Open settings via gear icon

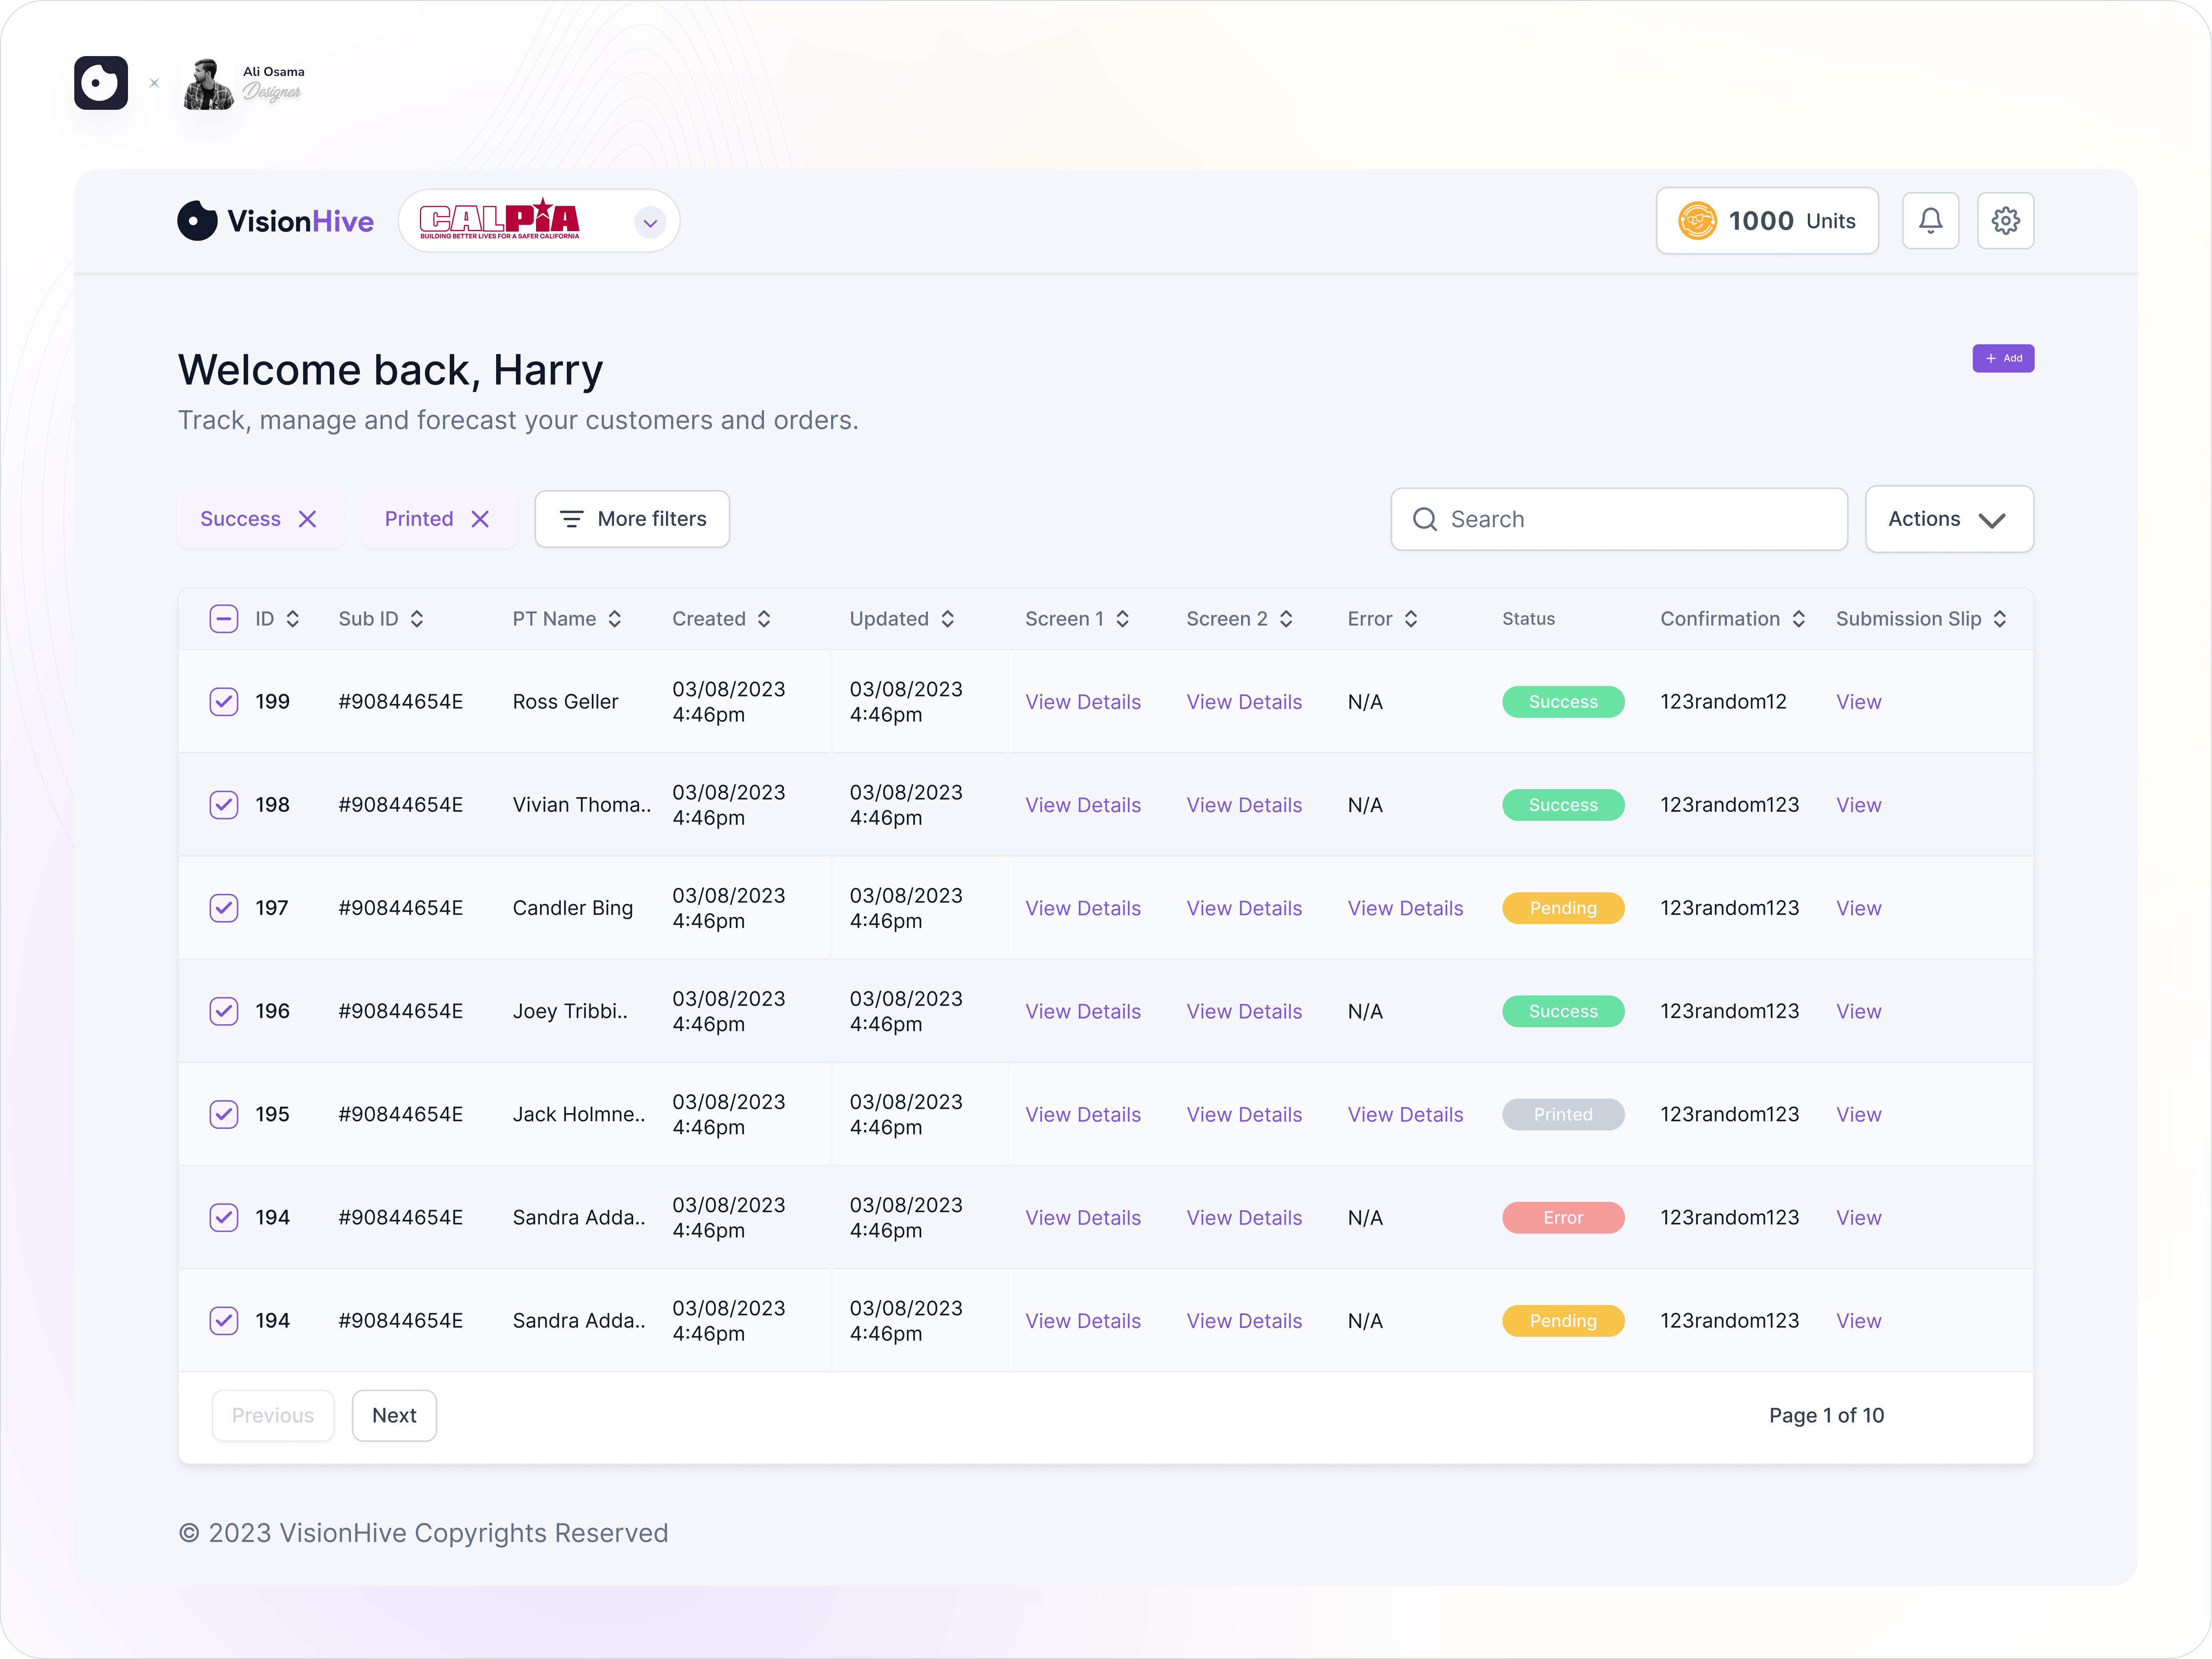2005,220
